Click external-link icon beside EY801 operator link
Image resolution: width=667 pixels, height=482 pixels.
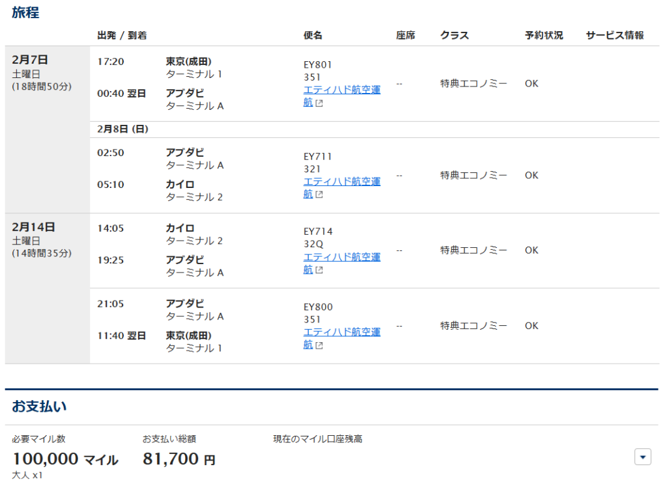[x=319, y=103]
